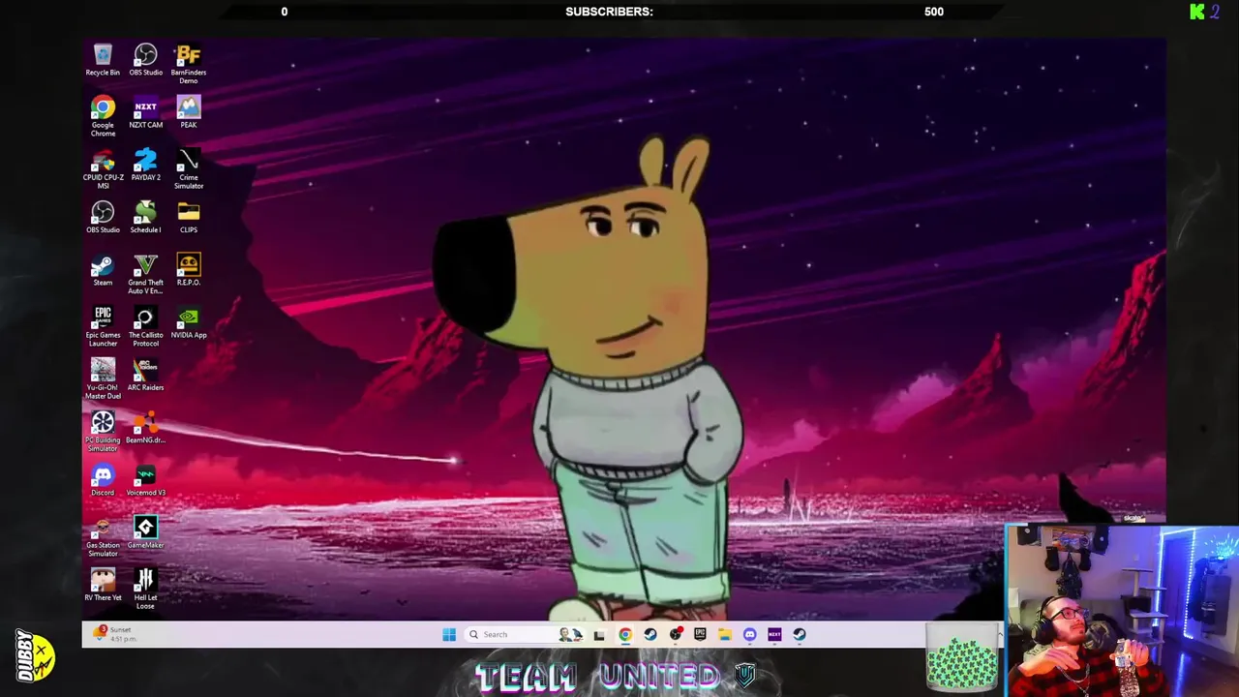Click the webcam overlay thumbnail

[x=1122, y=612]
